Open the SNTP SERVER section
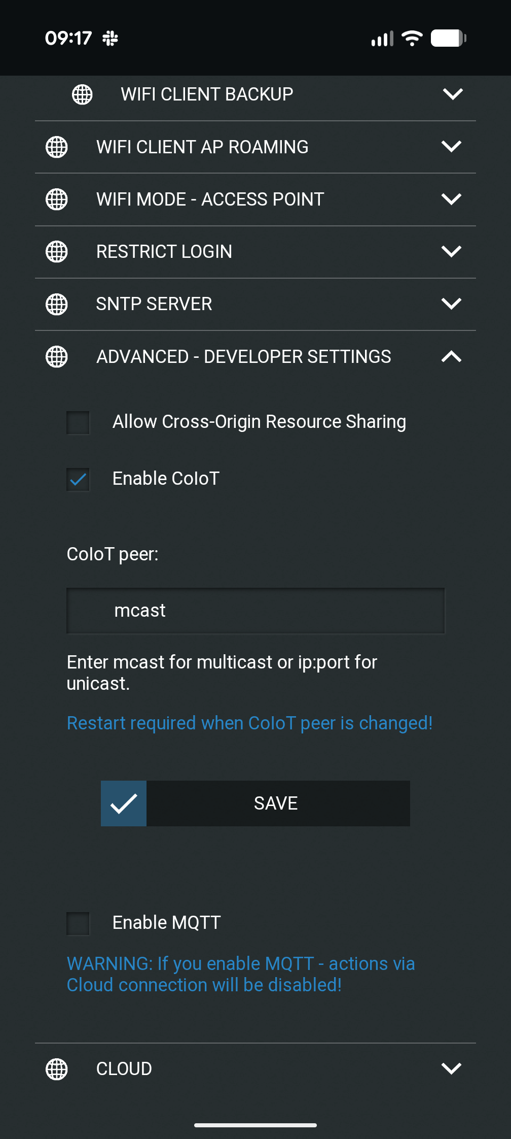The image size is (511, 1139). point(154,304)
